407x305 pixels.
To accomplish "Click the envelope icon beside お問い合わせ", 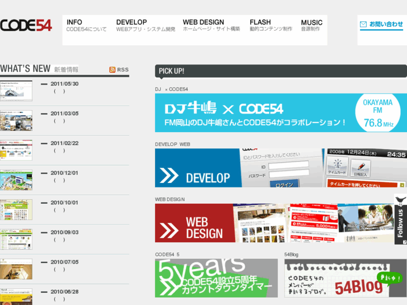I will pyautogui.click(x=363, y=25).
